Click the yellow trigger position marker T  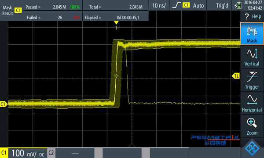116,25
